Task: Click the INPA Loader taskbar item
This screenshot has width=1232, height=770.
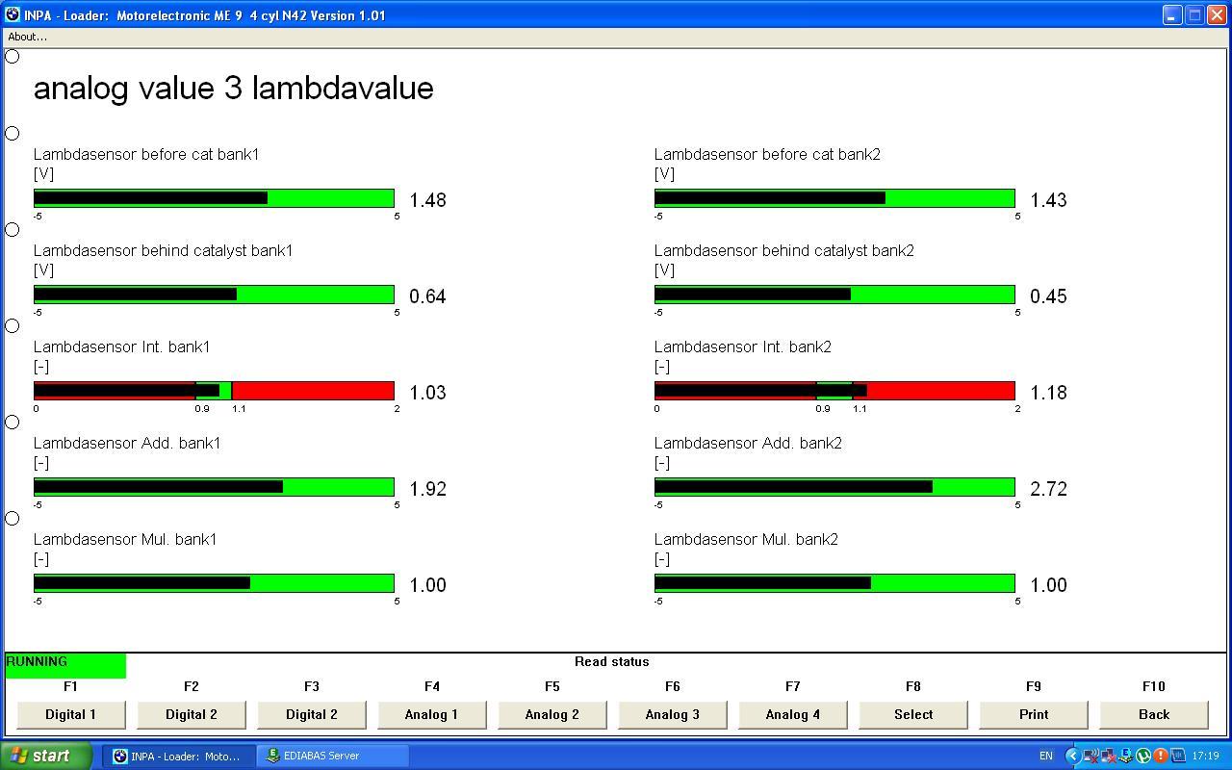Action: pos(178,756)
